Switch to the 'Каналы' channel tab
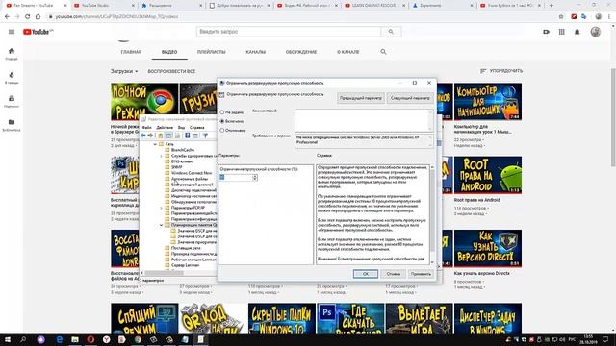Viewport: 616px width, 346px height. 256,52
